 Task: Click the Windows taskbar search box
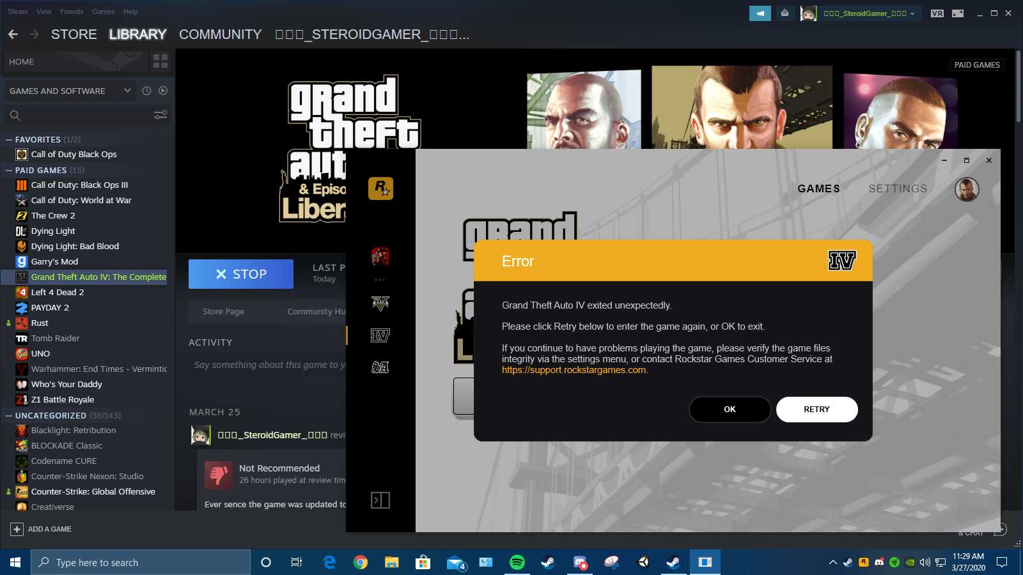141,562
